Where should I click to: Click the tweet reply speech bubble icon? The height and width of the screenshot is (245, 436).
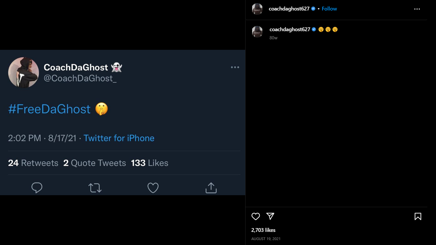pyautogui.click(x=37, y=188)
